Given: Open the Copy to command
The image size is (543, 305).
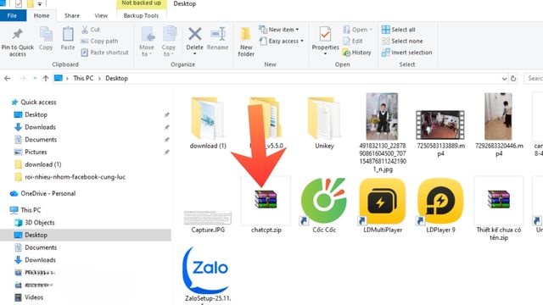Looking at the screenshot, I should [x=169, y=42].
